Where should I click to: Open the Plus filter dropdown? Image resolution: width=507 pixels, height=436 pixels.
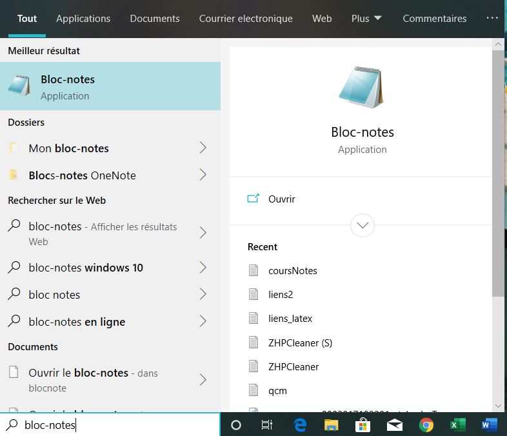pyautogui.click(x=366, y=19)
